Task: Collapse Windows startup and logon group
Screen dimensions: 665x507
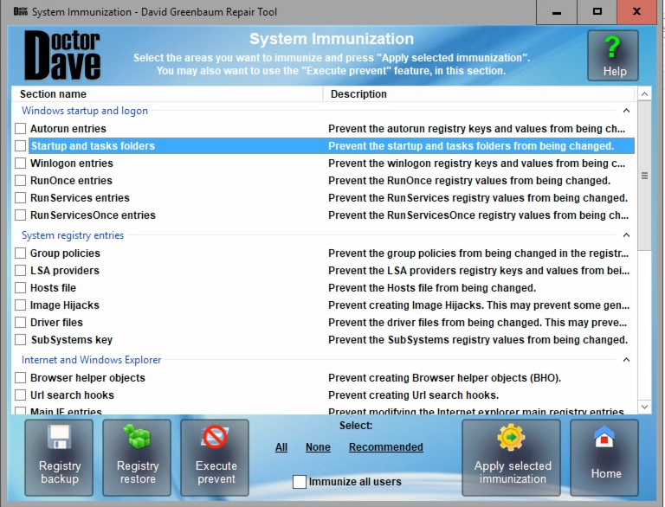Action: click(x=625, y=111)
